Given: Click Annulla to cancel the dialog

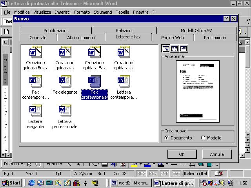Looking at the screenshot, I should [x=217, y=154].
